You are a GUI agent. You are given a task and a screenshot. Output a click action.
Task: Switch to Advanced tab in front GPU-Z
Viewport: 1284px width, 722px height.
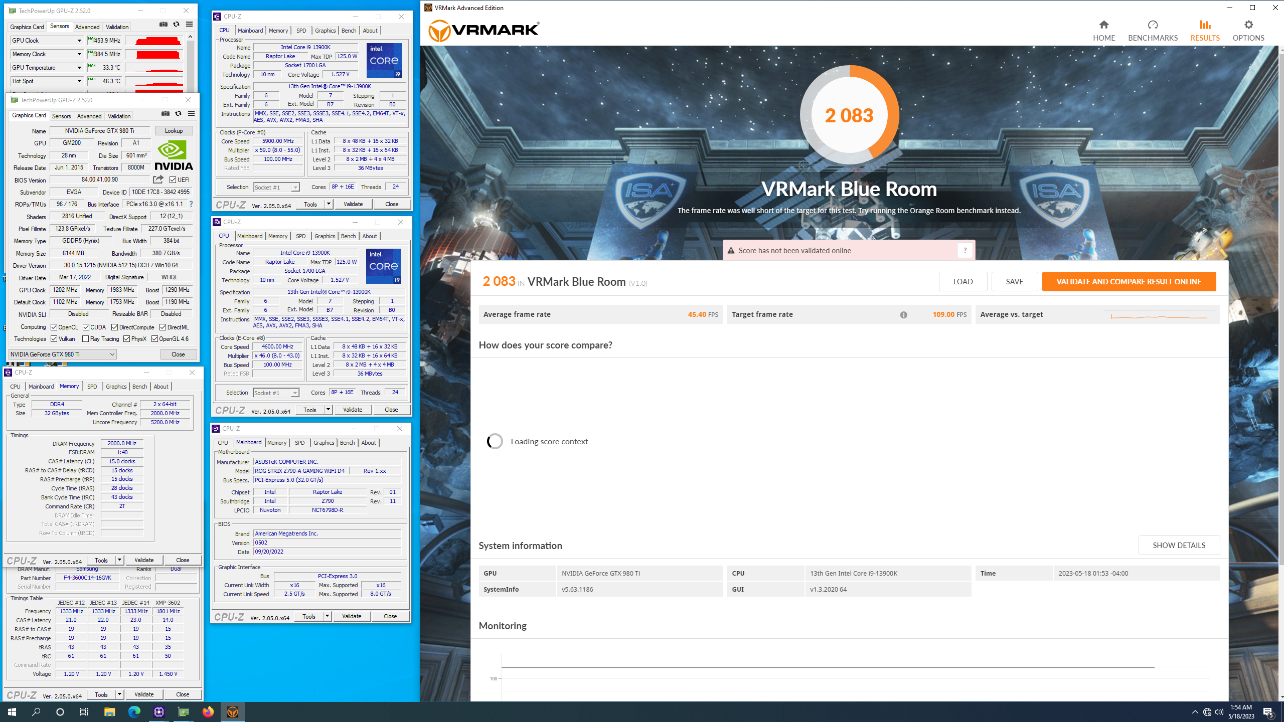[x=89, y=116]
